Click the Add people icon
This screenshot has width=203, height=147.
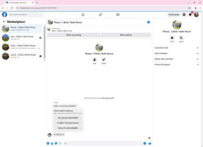click(95, 60)
